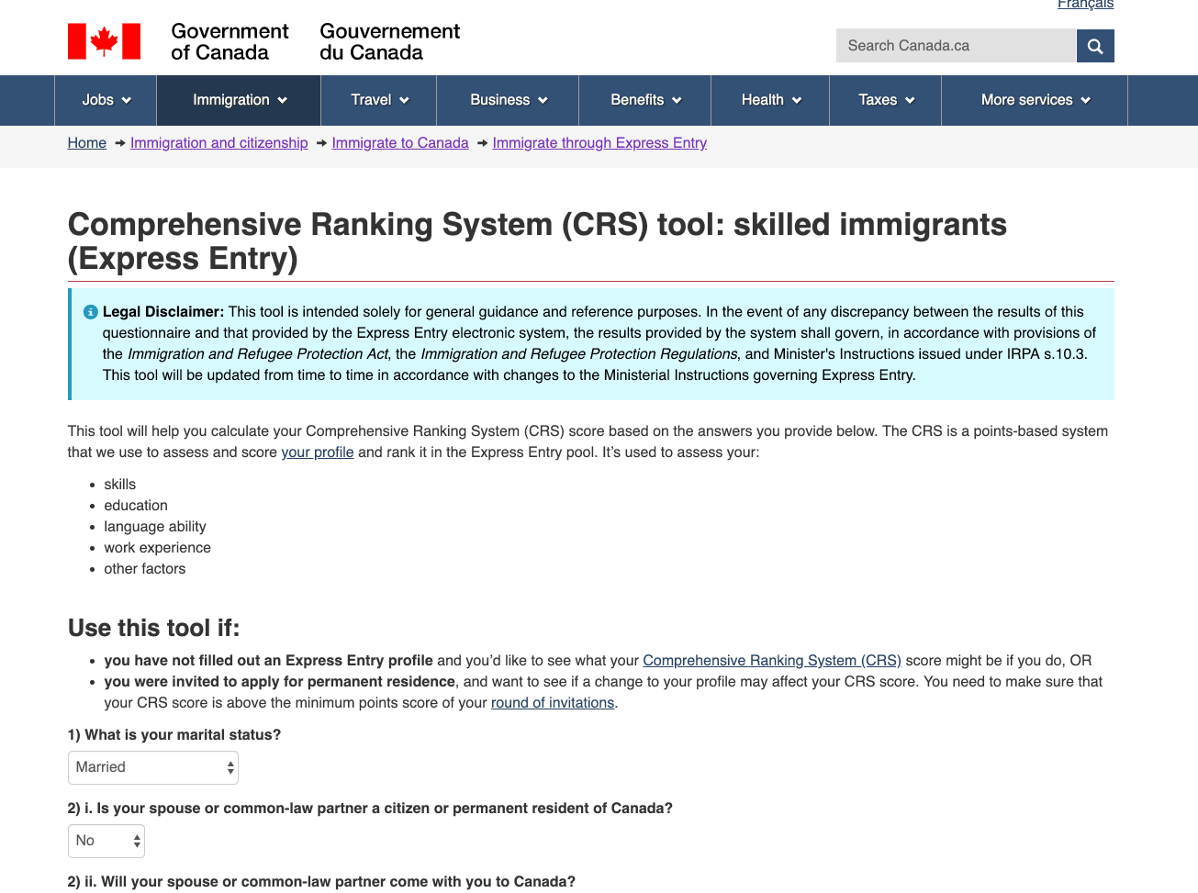
Task: Click the 'language ability' list item
Action: click(x=155, y=527)
